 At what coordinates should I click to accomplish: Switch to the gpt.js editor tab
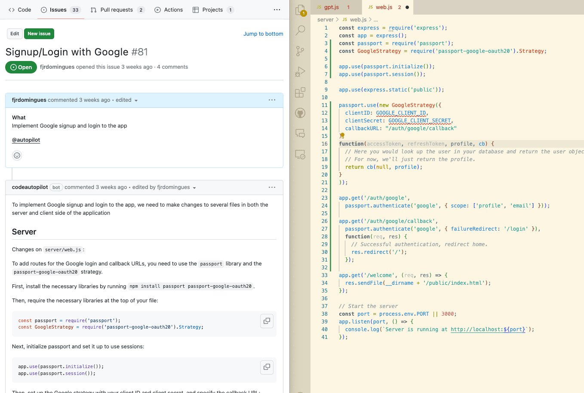pyautogui.click(x=332, y=7)
